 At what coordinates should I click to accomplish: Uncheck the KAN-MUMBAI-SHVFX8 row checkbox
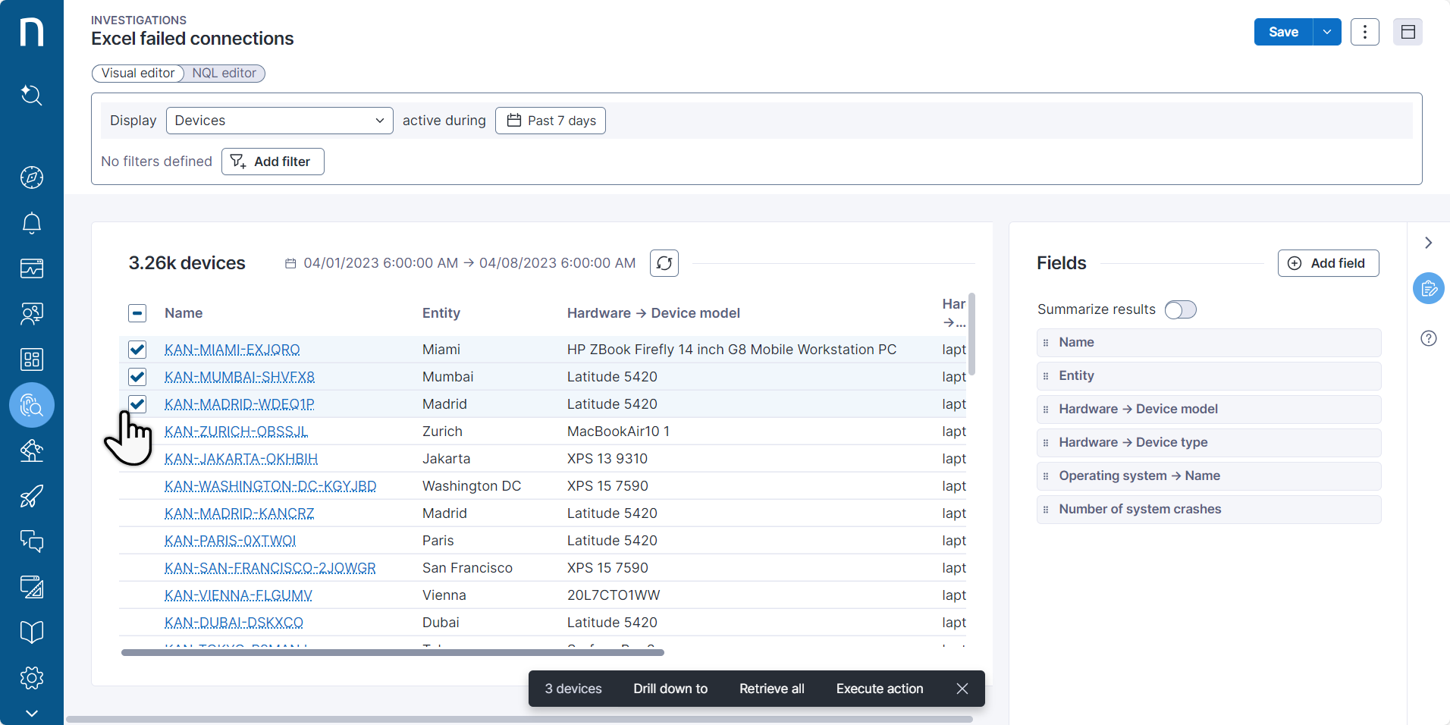(137, 377)
